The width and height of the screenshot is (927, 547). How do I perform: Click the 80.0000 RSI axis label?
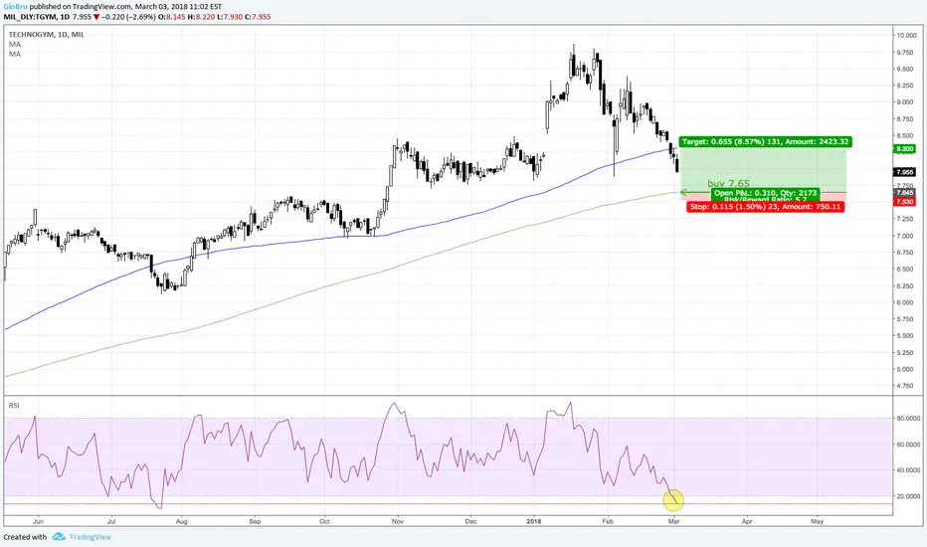907,418
